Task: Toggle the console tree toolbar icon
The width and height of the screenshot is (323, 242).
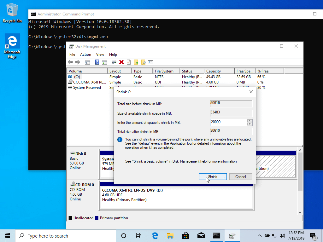Action: 87,62
